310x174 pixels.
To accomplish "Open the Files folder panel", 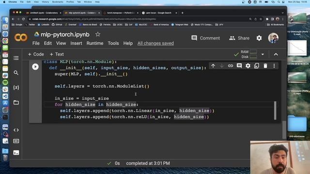I will point(16,102).
